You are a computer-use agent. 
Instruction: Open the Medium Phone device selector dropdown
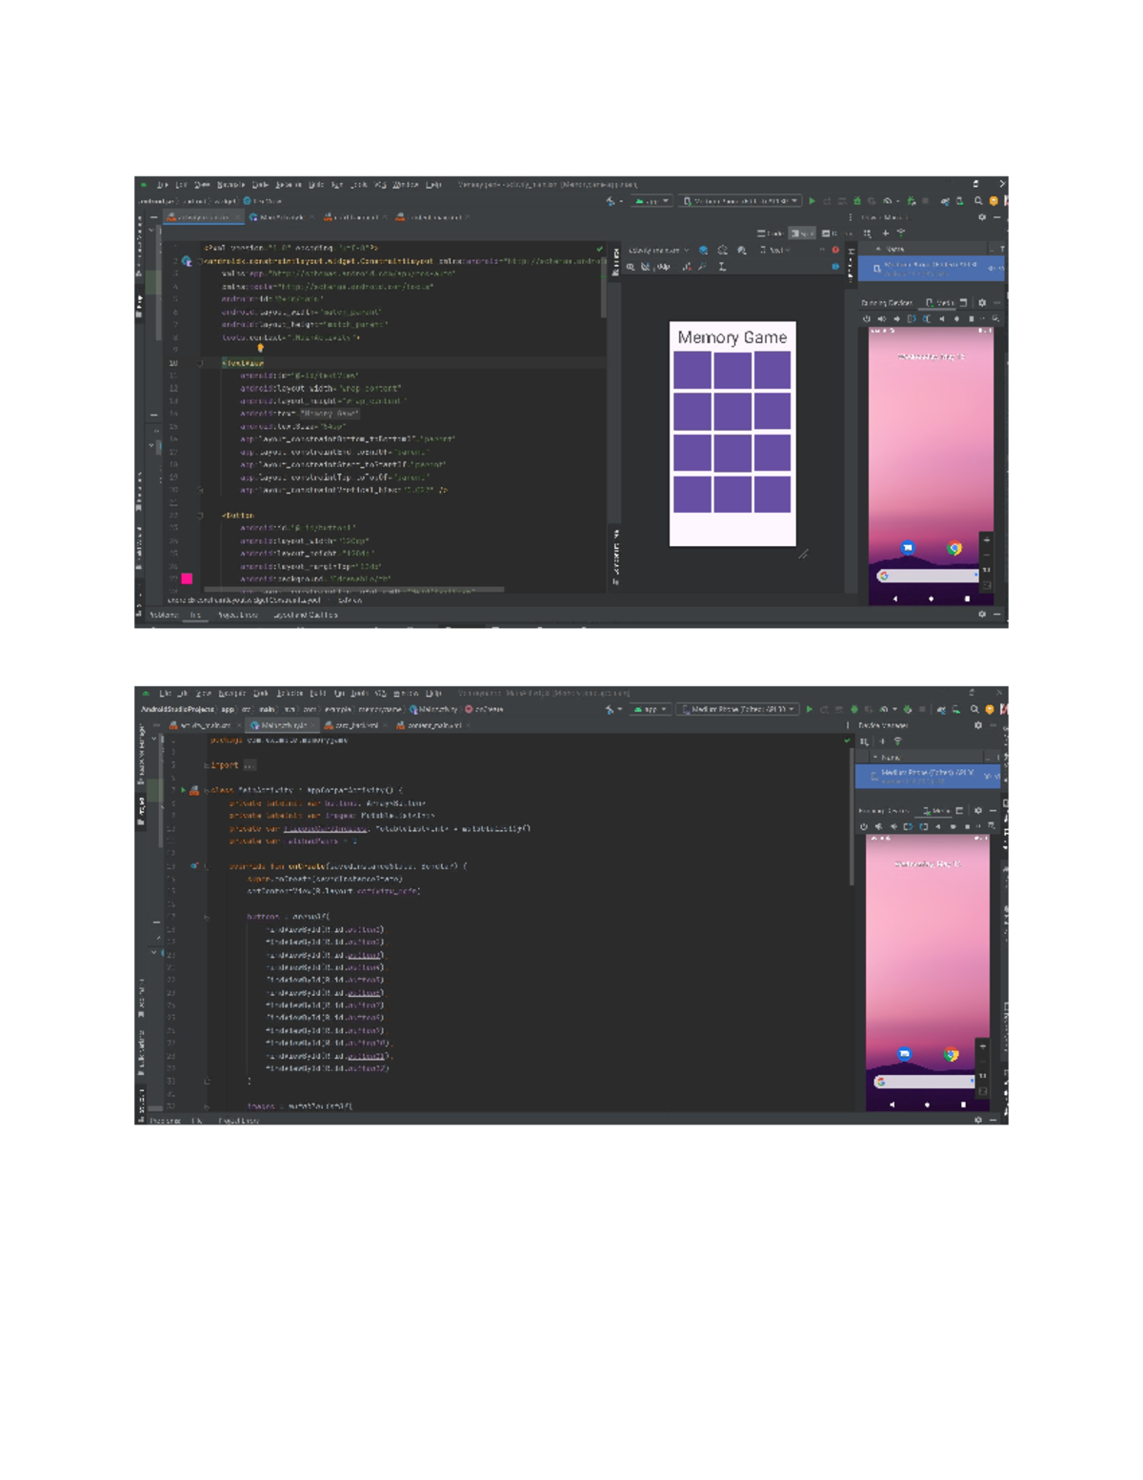pos(738,201)
